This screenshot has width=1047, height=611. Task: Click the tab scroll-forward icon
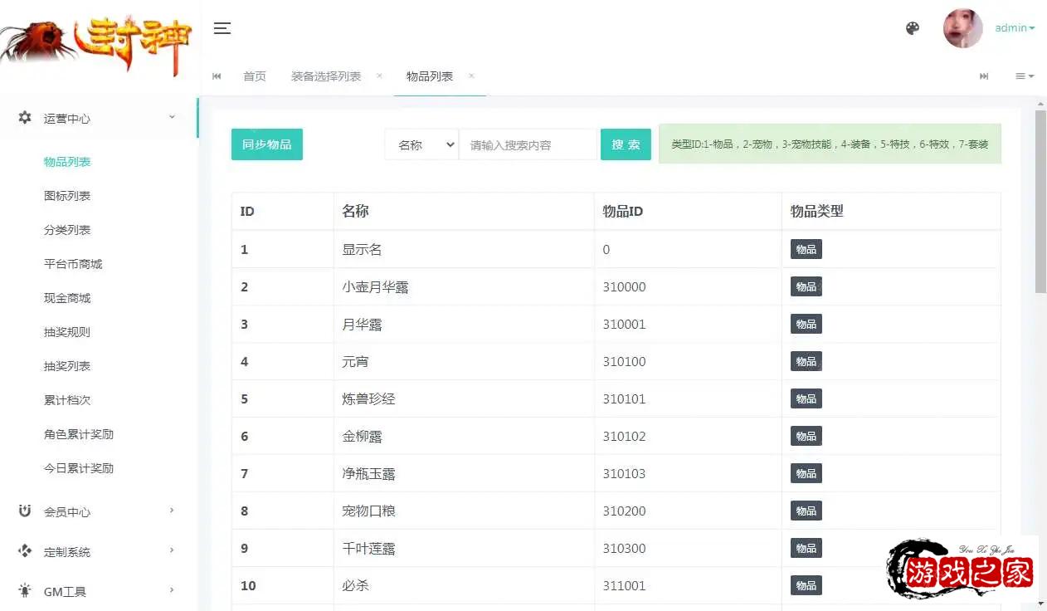click(x=984, y=76)
